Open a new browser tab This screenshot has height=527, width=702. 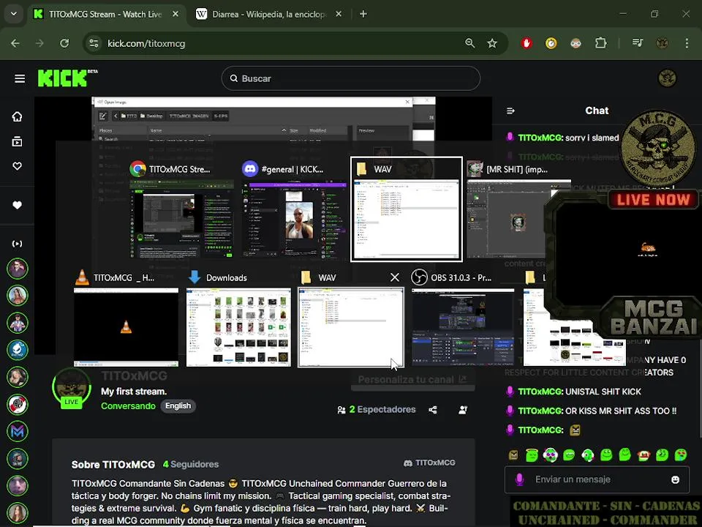[x=363, y=14]
